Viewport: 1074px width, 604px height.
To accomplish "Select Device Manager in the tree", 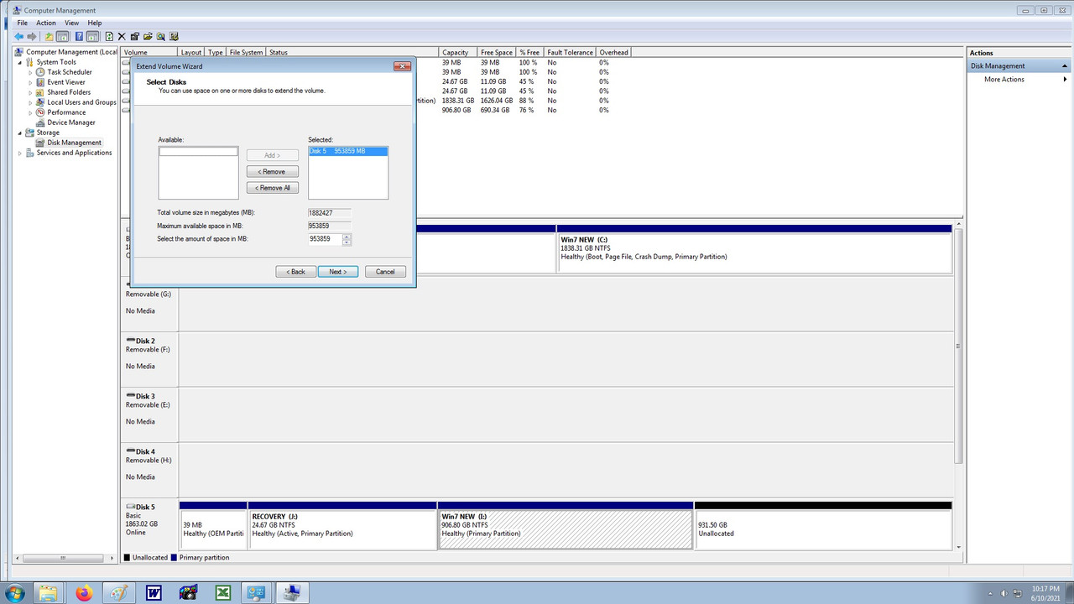I will click(x=71, y=122).
